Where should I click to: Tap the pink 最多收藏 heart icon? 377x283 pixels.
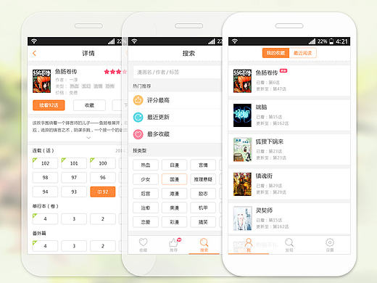click(x=138, y=134)
